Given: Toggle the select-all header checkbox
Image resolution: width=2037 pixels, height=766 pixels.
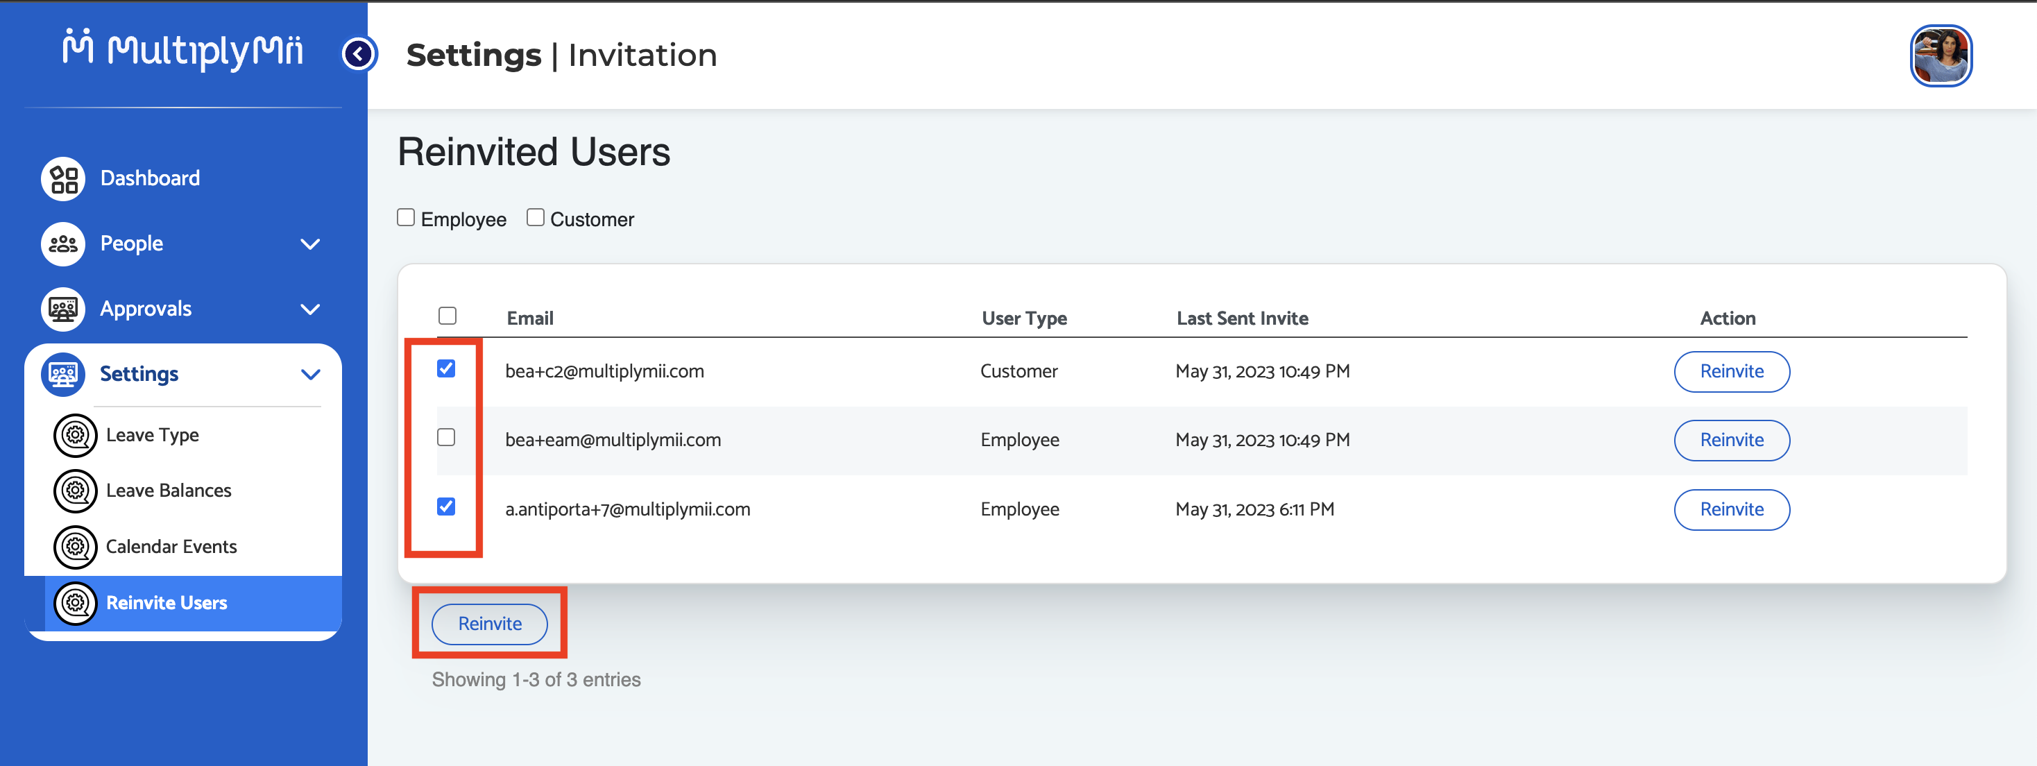Looking at the screenshot, I should pyautogui.click(x=448, y=316).
